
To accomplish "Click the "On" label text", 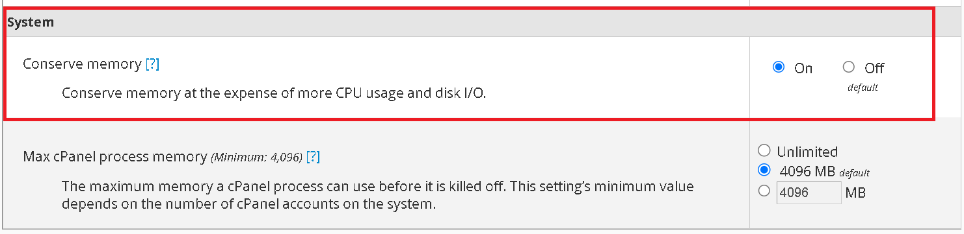I will coord(803,68).
